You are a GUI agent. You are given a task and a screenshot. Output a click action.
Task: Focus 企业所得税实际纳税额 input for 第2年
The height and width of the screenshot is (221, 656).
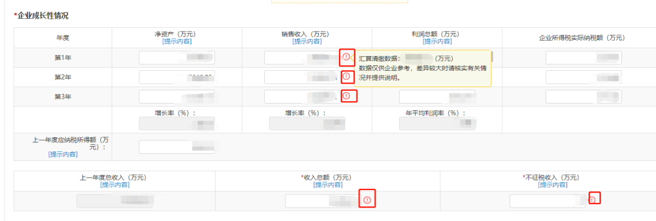pos(584,77)
